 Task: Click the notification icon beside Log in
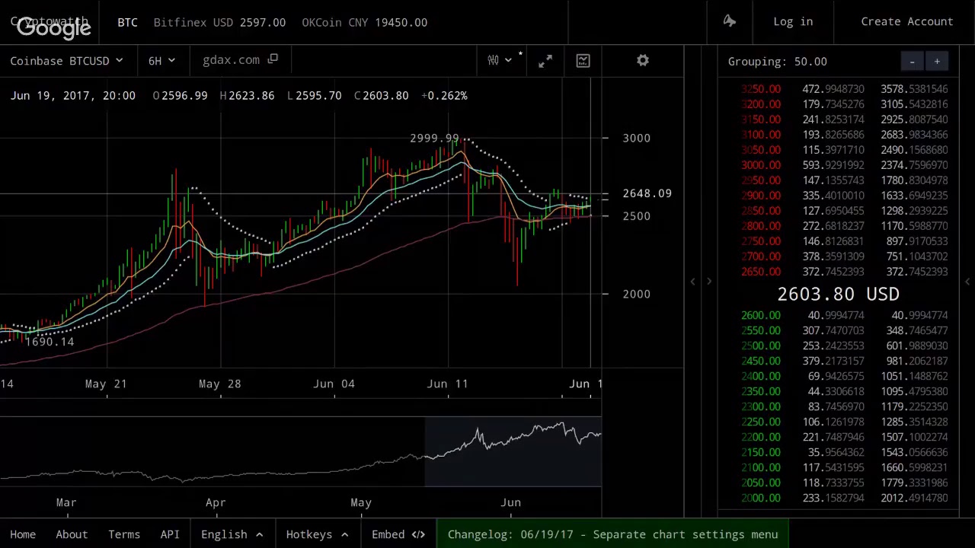(x=730, y=21)
